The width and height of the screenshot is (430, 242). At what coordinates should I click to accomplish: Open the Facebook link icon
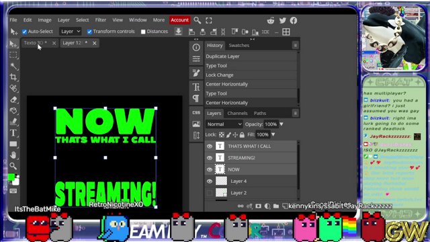coord(294,20)
